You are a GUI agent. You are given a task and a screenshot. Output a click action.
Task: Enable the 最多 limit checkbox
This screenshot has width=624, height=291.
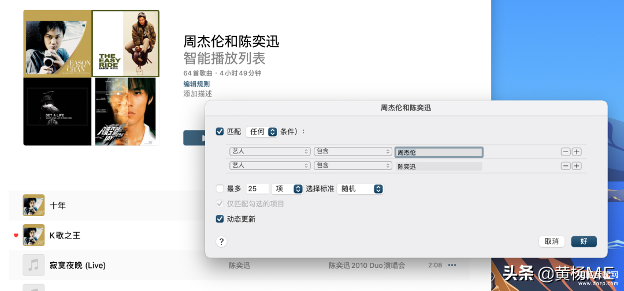tap(220, 188)
